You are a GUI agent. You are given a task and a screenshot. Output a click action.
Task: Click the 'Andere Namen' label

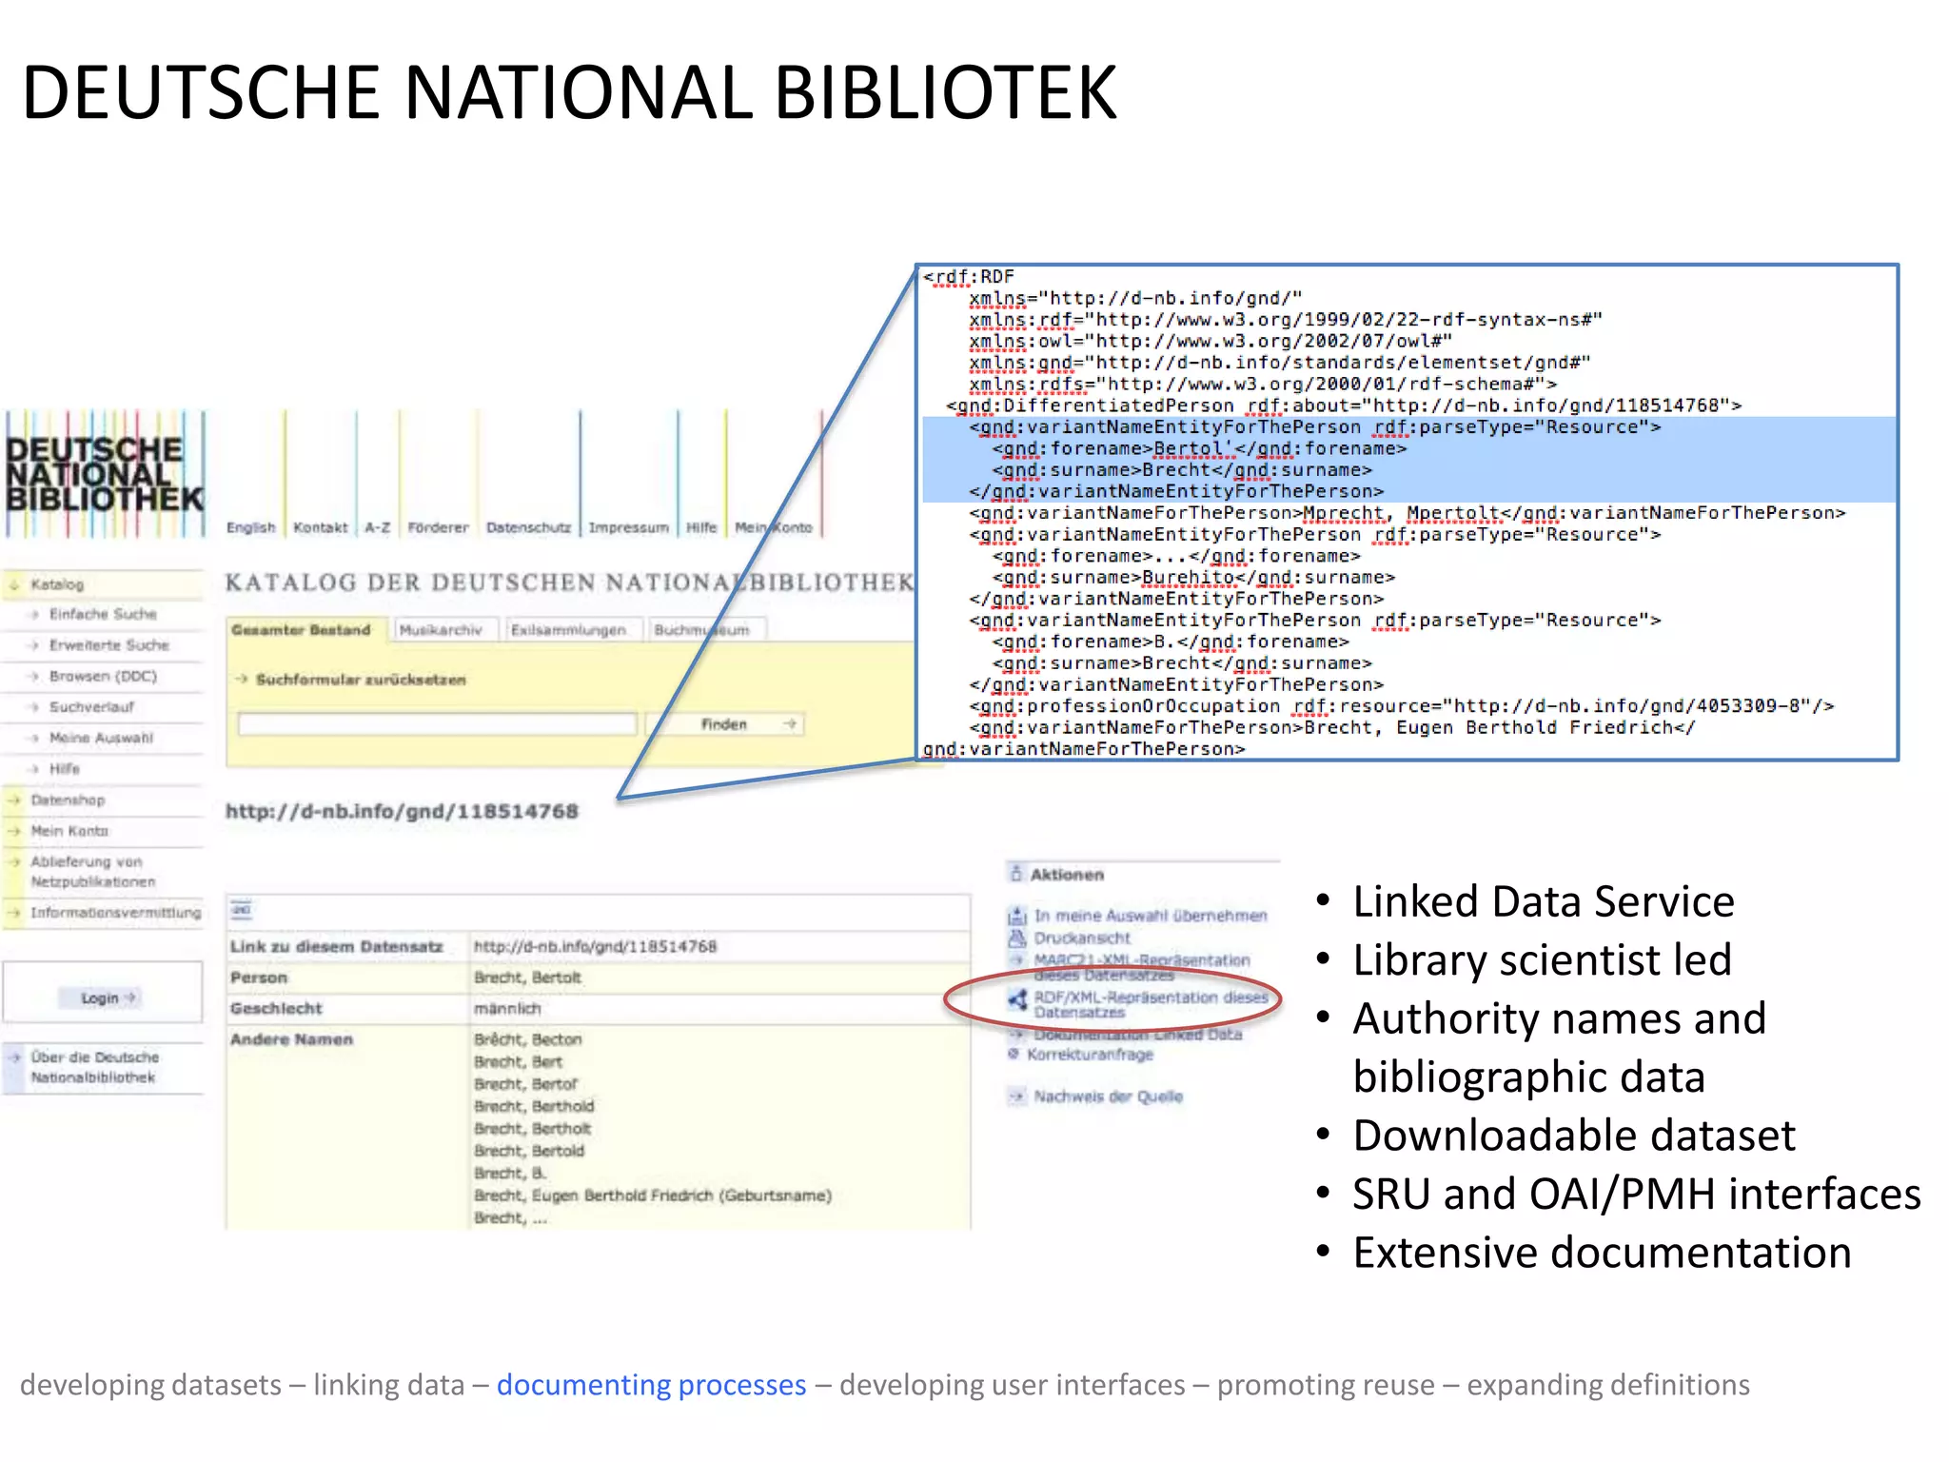(x=291, y=1039)
